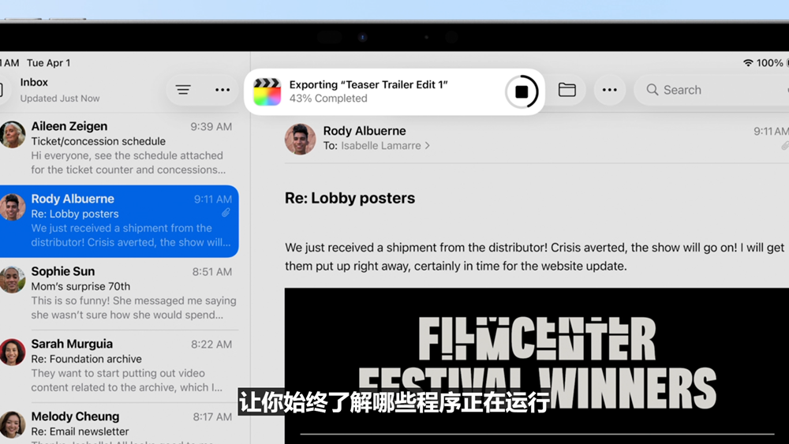Open Sarah Murguia's Foundation archive email
Viewport: 789px width, 444px height.
(x=119, y=366)
